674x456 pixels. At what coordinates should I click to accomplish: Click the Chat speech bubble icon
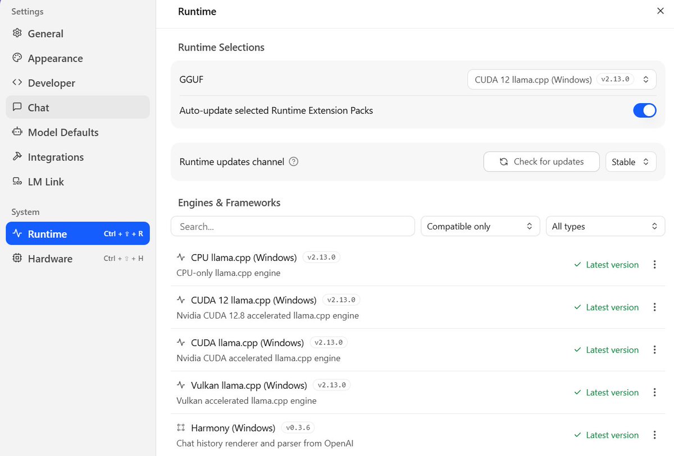coord(17,108)
